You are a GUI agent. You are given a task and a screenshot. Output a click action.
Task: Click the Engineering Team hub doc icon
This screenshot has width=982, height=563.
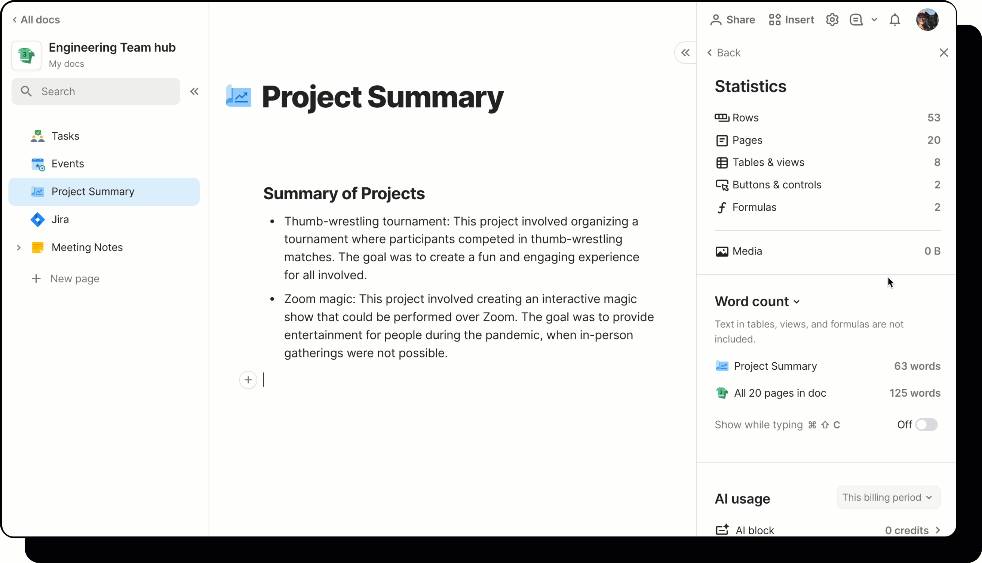point(26,55)
